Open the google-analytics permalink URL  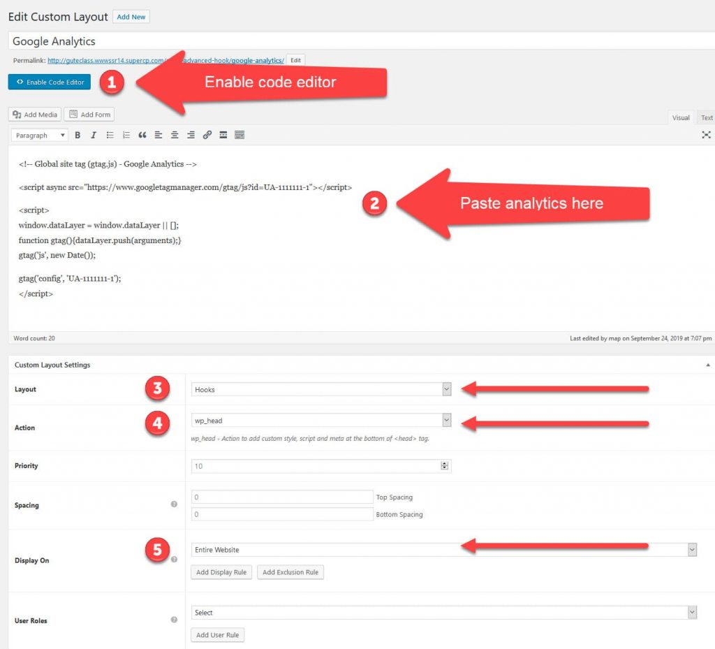click(x=165, y=60)
